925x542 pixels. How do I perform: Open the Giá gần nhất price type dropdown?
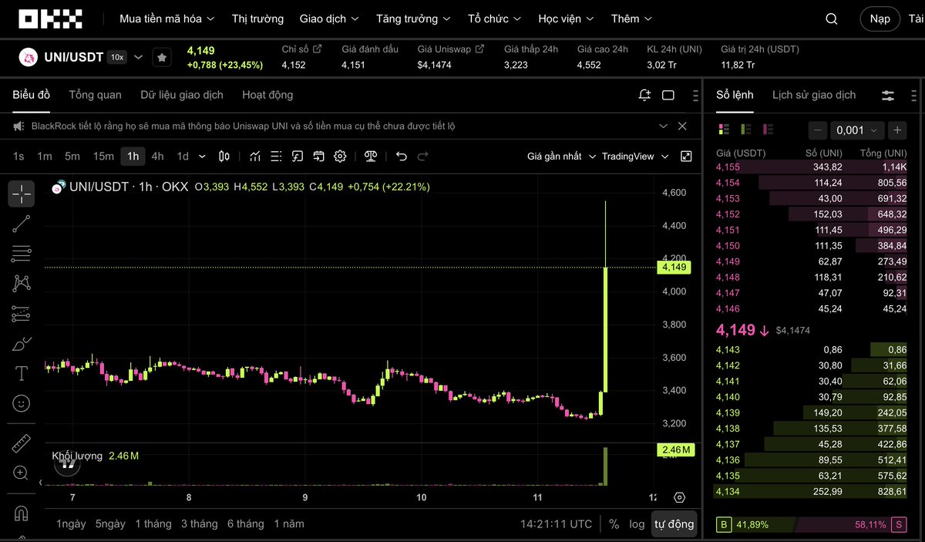pos(561,157)
